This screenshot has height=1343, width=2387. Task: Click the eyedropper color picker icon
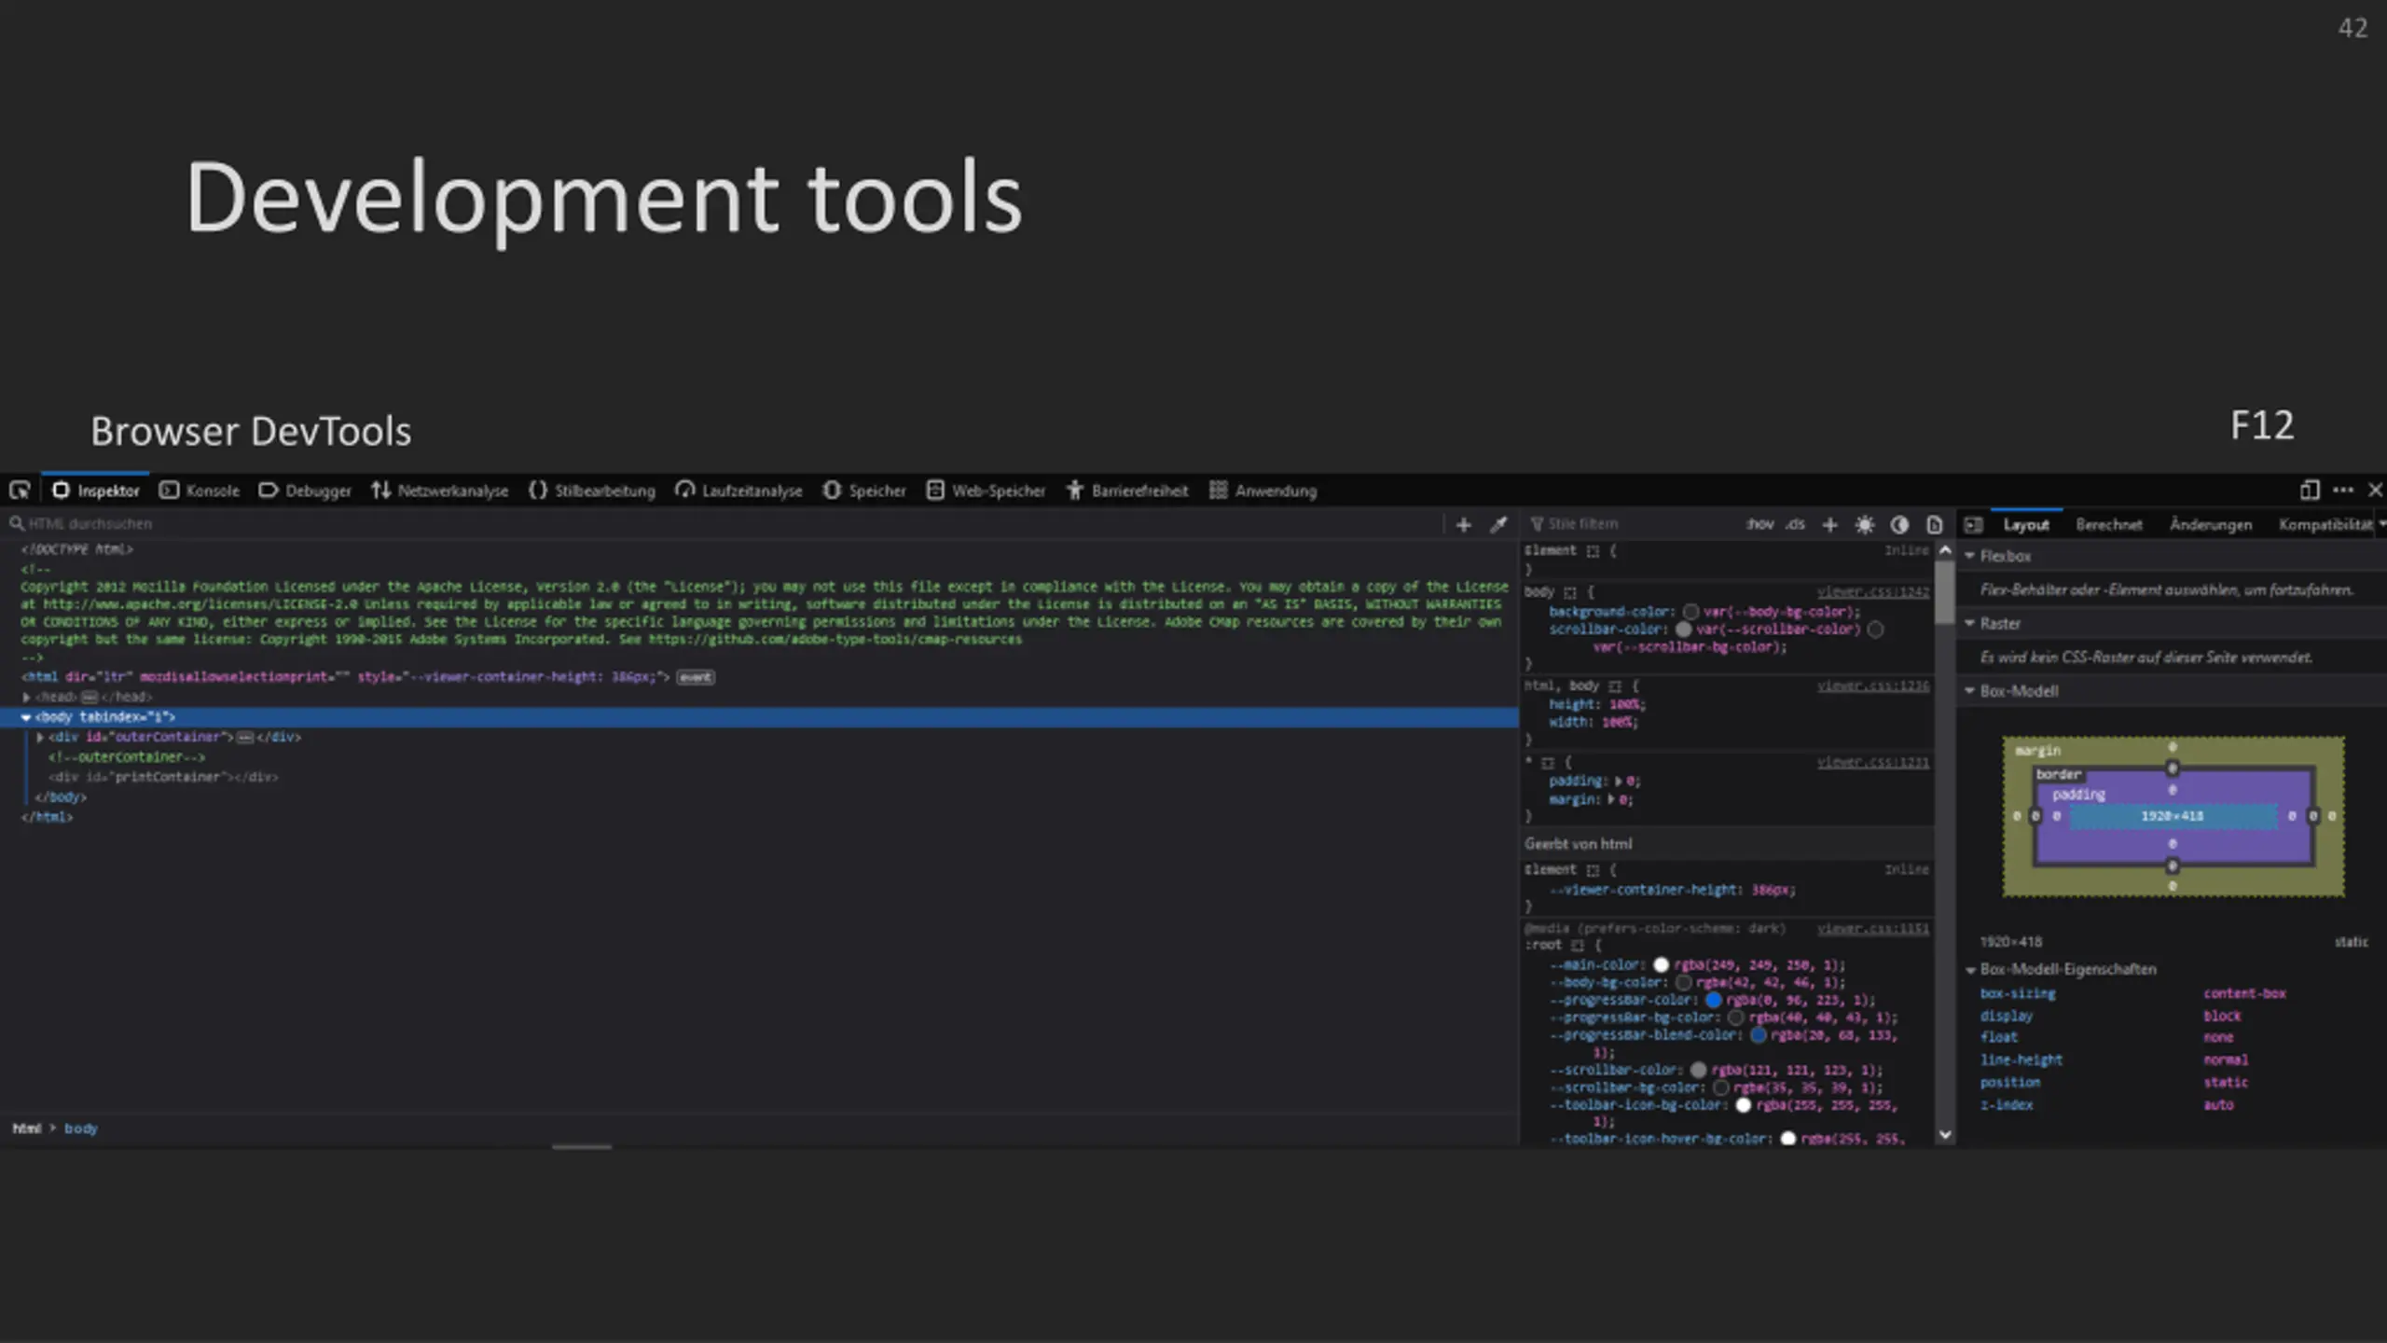[x=1498, y=524]
